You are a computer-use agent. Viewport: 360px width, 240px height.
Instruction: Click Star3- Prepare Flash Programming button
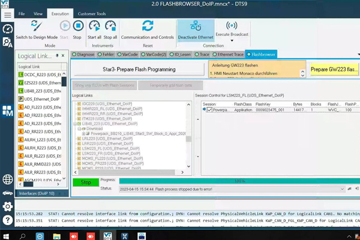pos(138,70)
